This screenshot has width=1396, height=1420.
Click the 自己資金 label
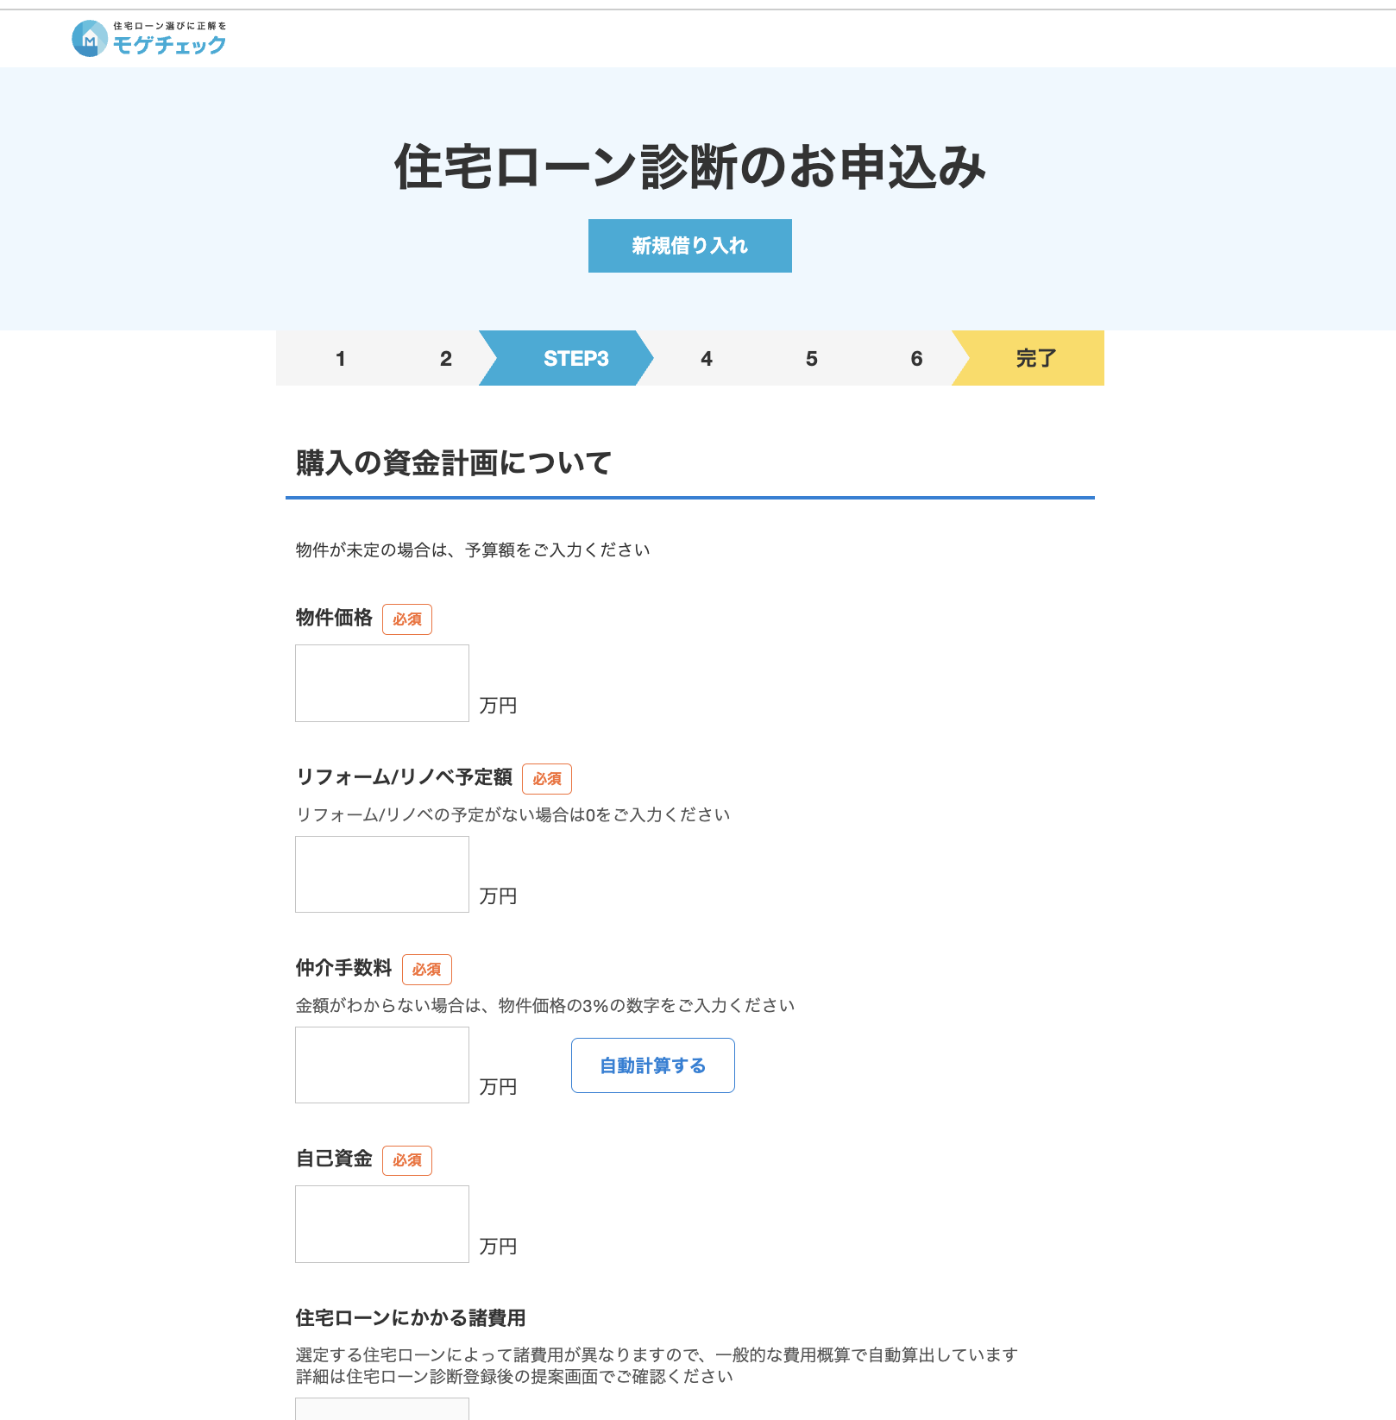[x=334, y=1159]
